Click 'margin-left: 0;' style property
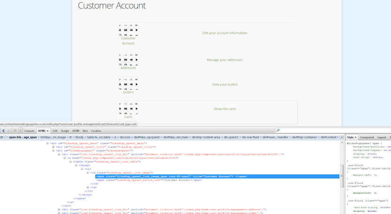 tap(365, 175)
